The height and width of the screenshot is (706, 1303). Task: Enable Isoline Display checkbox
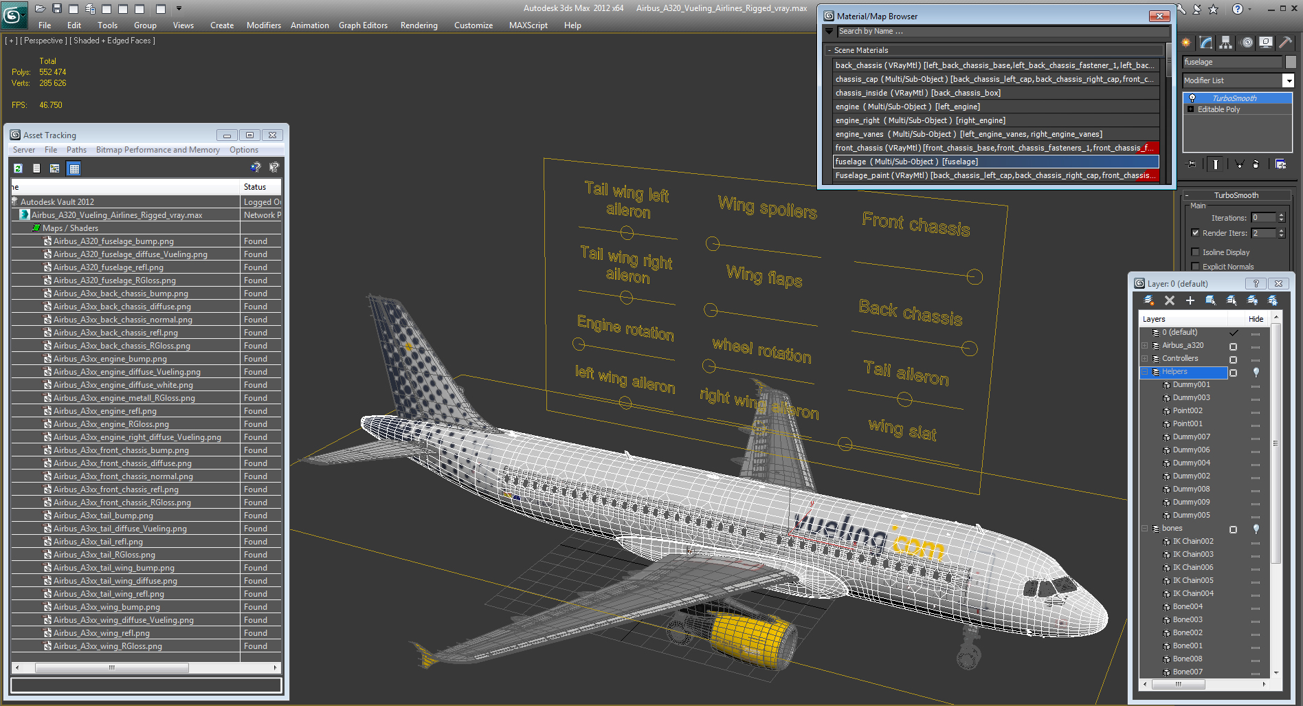(x=1196, y=252)
